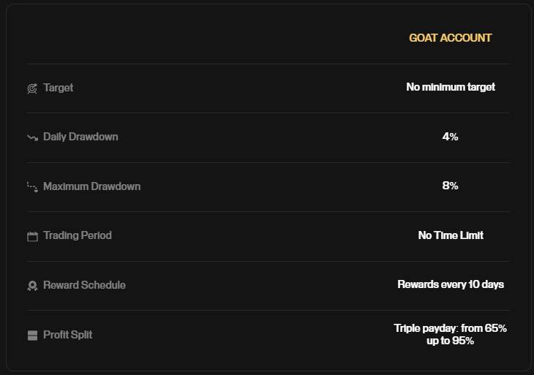Viewport: 534px width, 375px height.
Task: Click the Profit Split label
Action: [x=68, y=335]
